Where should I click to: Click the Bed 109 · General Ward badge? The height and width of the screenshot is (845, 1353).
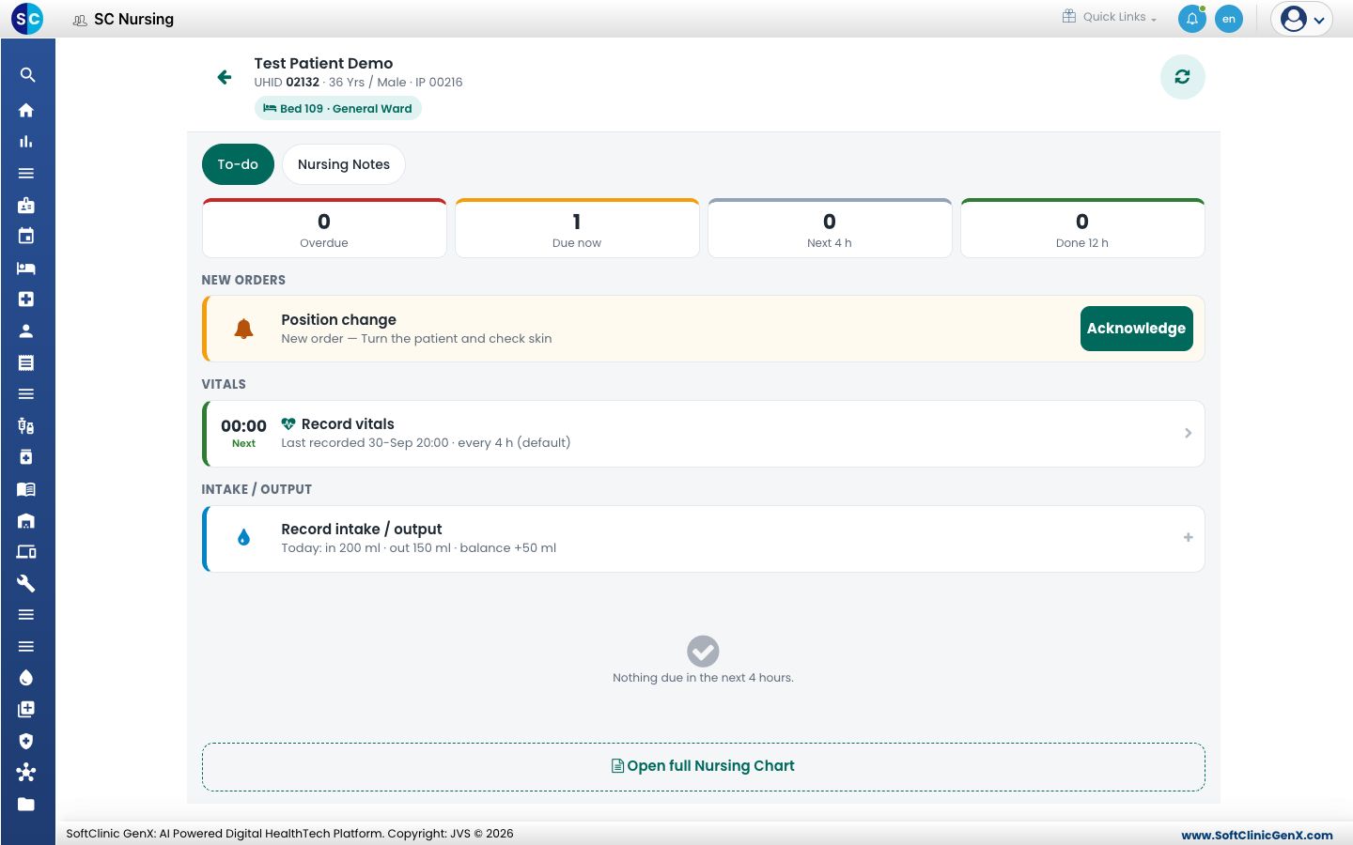(x=338, y=109)
